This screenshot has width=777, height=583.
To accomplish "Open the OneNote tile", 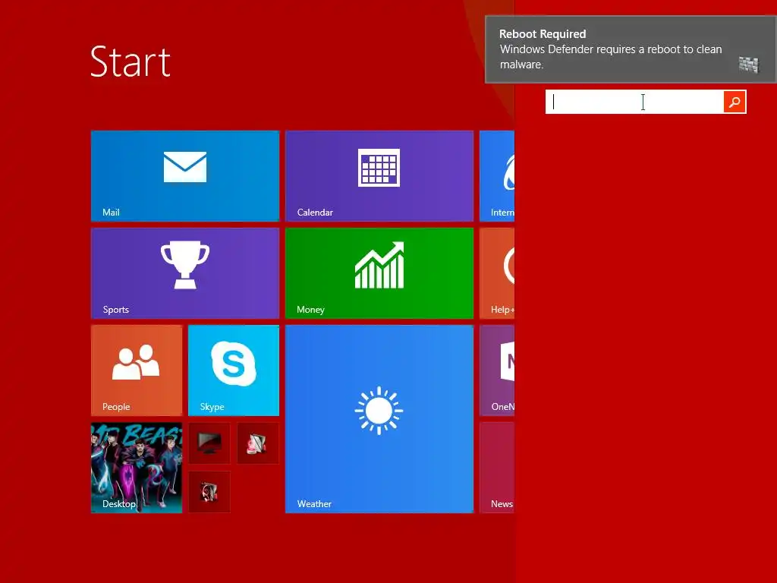I will point(497,370).
